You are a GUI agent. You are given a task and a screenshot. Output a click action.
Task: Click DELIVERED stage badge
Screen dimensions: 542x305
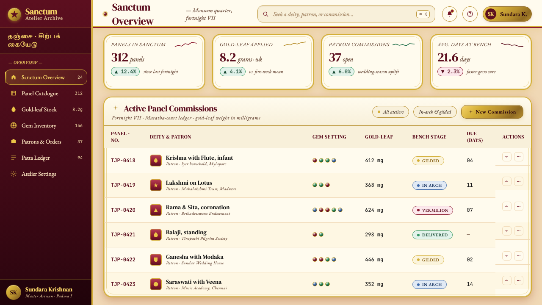[x=432, y=235]
